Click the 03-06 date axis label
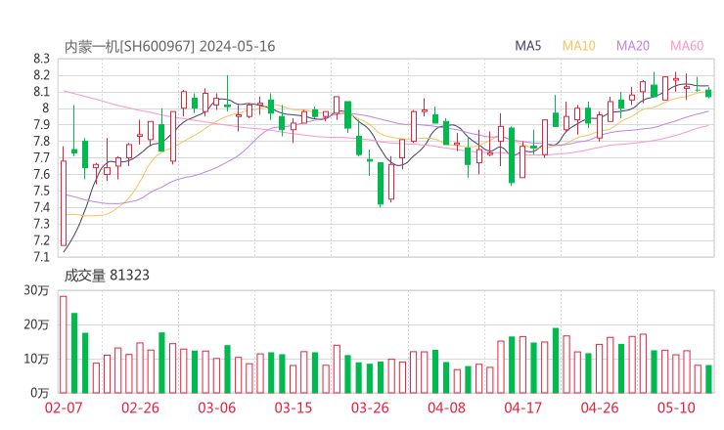This screenshot has height=430, width=724. click(x=216, y=408)
